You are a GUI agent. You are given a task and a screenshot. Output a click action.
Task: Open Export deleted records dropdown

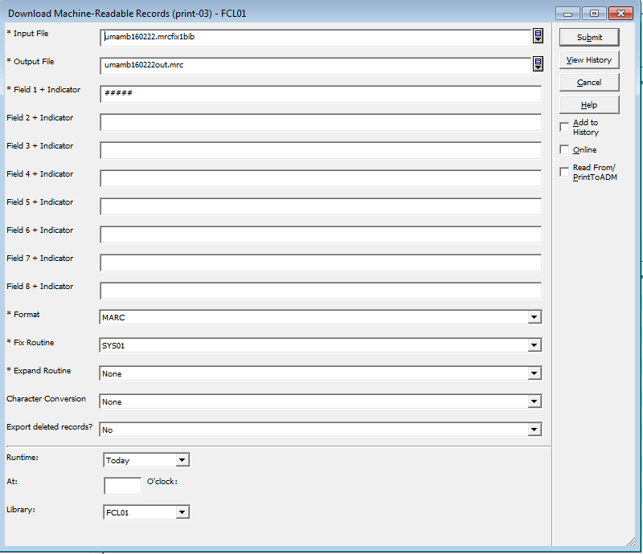click(x=534, y=430)
